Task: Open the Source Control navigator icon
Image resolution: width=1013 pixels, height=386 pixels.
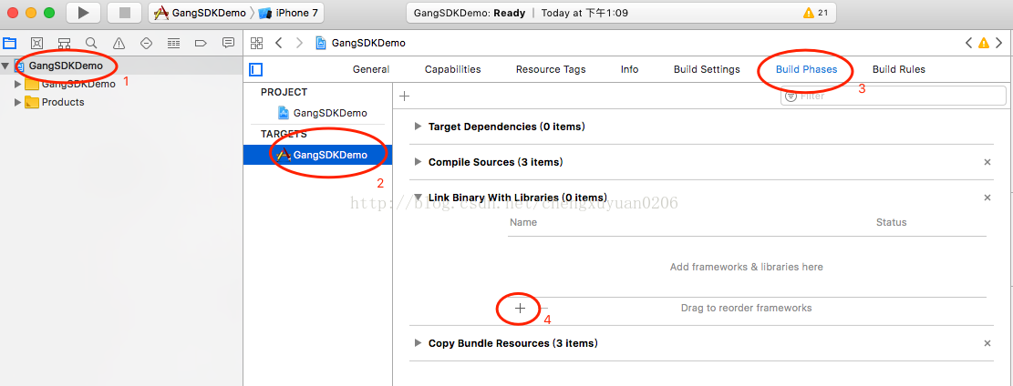Action: (x=37, y=43)
